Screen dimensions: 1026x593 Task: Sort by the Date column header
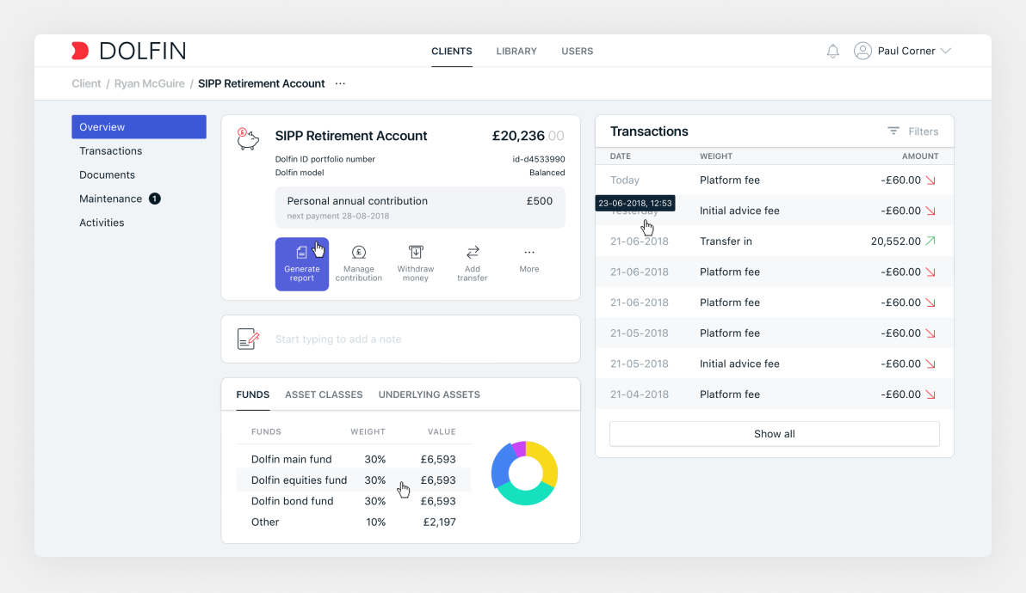[x=621, y=156]
